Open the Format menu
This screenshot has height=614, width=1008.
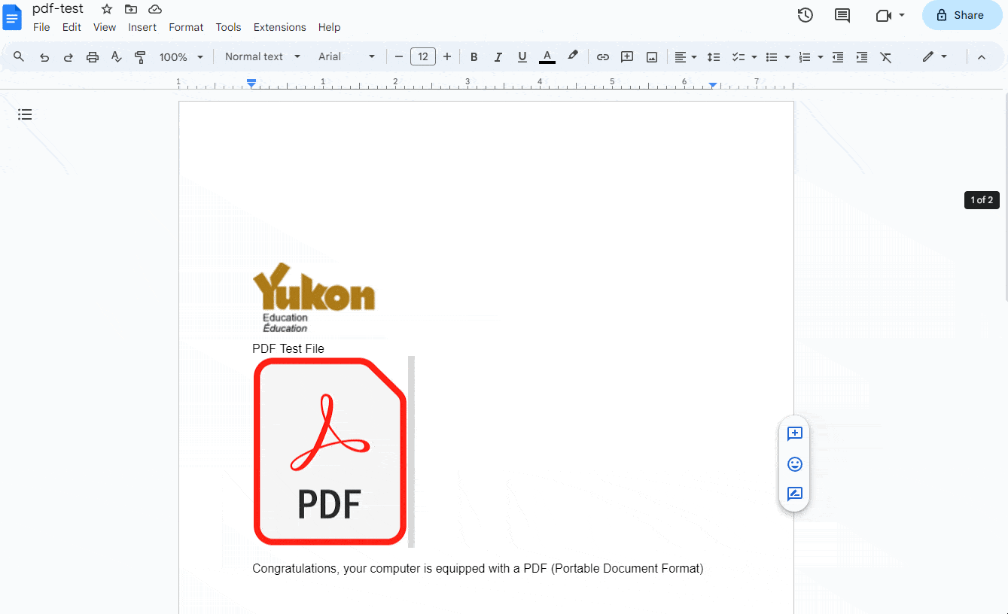pos(186,27)
